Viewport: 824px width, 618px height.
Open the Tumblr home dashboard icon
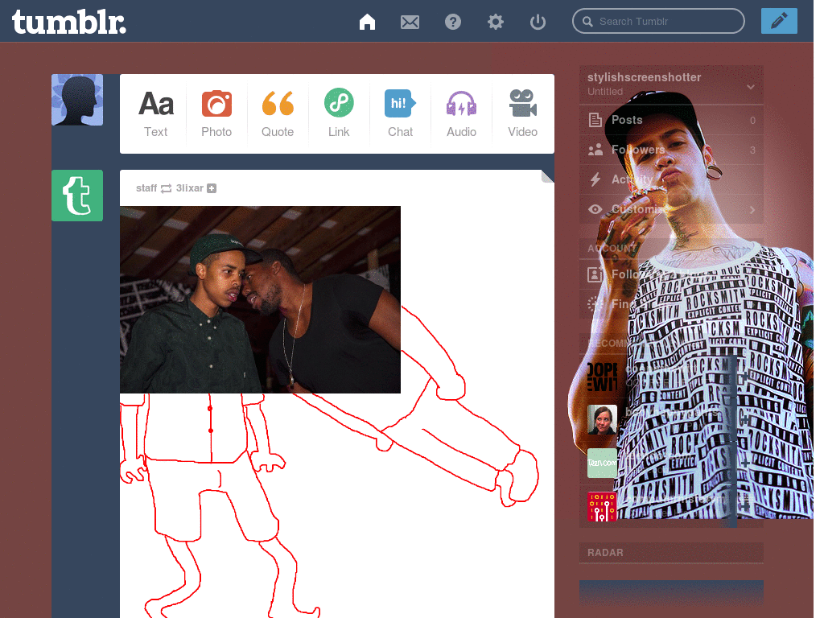[367, 22]
